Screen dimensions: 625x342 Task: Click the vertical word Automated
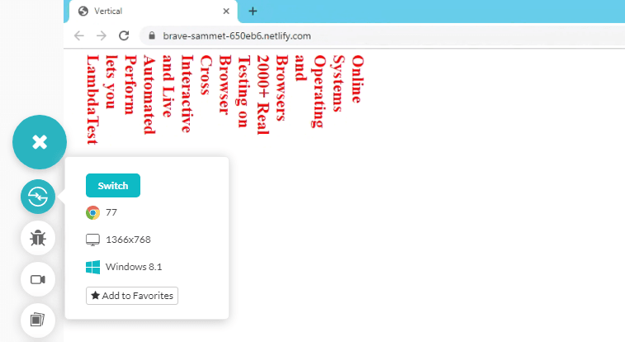[x=149, y=95]
